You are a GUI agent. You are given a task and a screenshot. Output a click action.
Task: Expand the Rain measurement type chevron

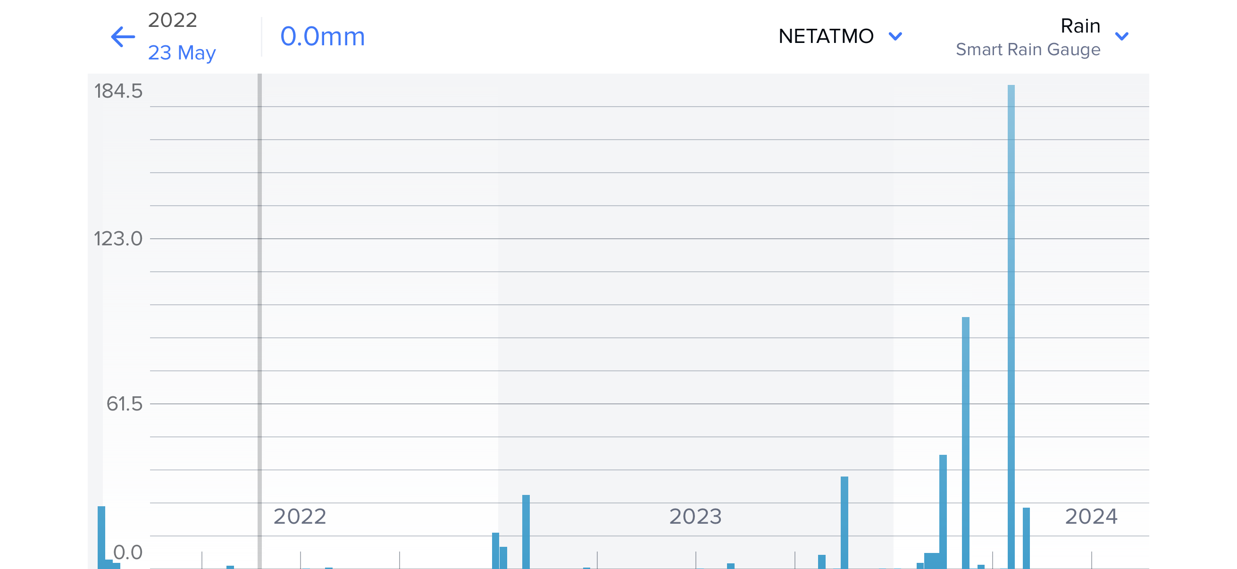click(x=1121, y=36)
